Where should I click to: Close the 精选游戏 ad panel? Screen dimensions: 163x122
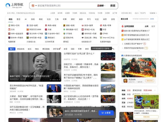pyautogui.click(x=155, y=56)
